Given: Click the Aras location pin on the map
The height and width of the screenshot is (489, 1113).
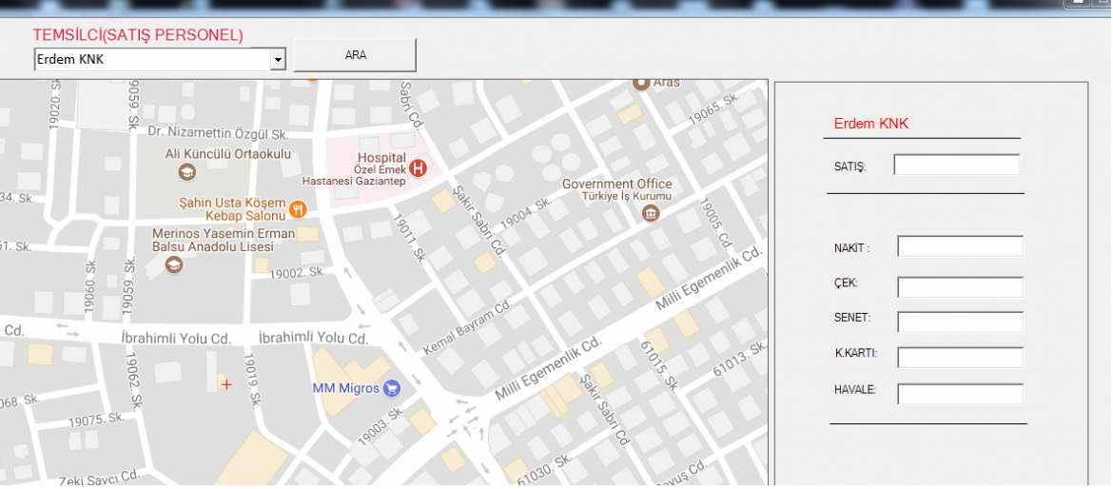Looking at the screenshot, I should 642,83.
